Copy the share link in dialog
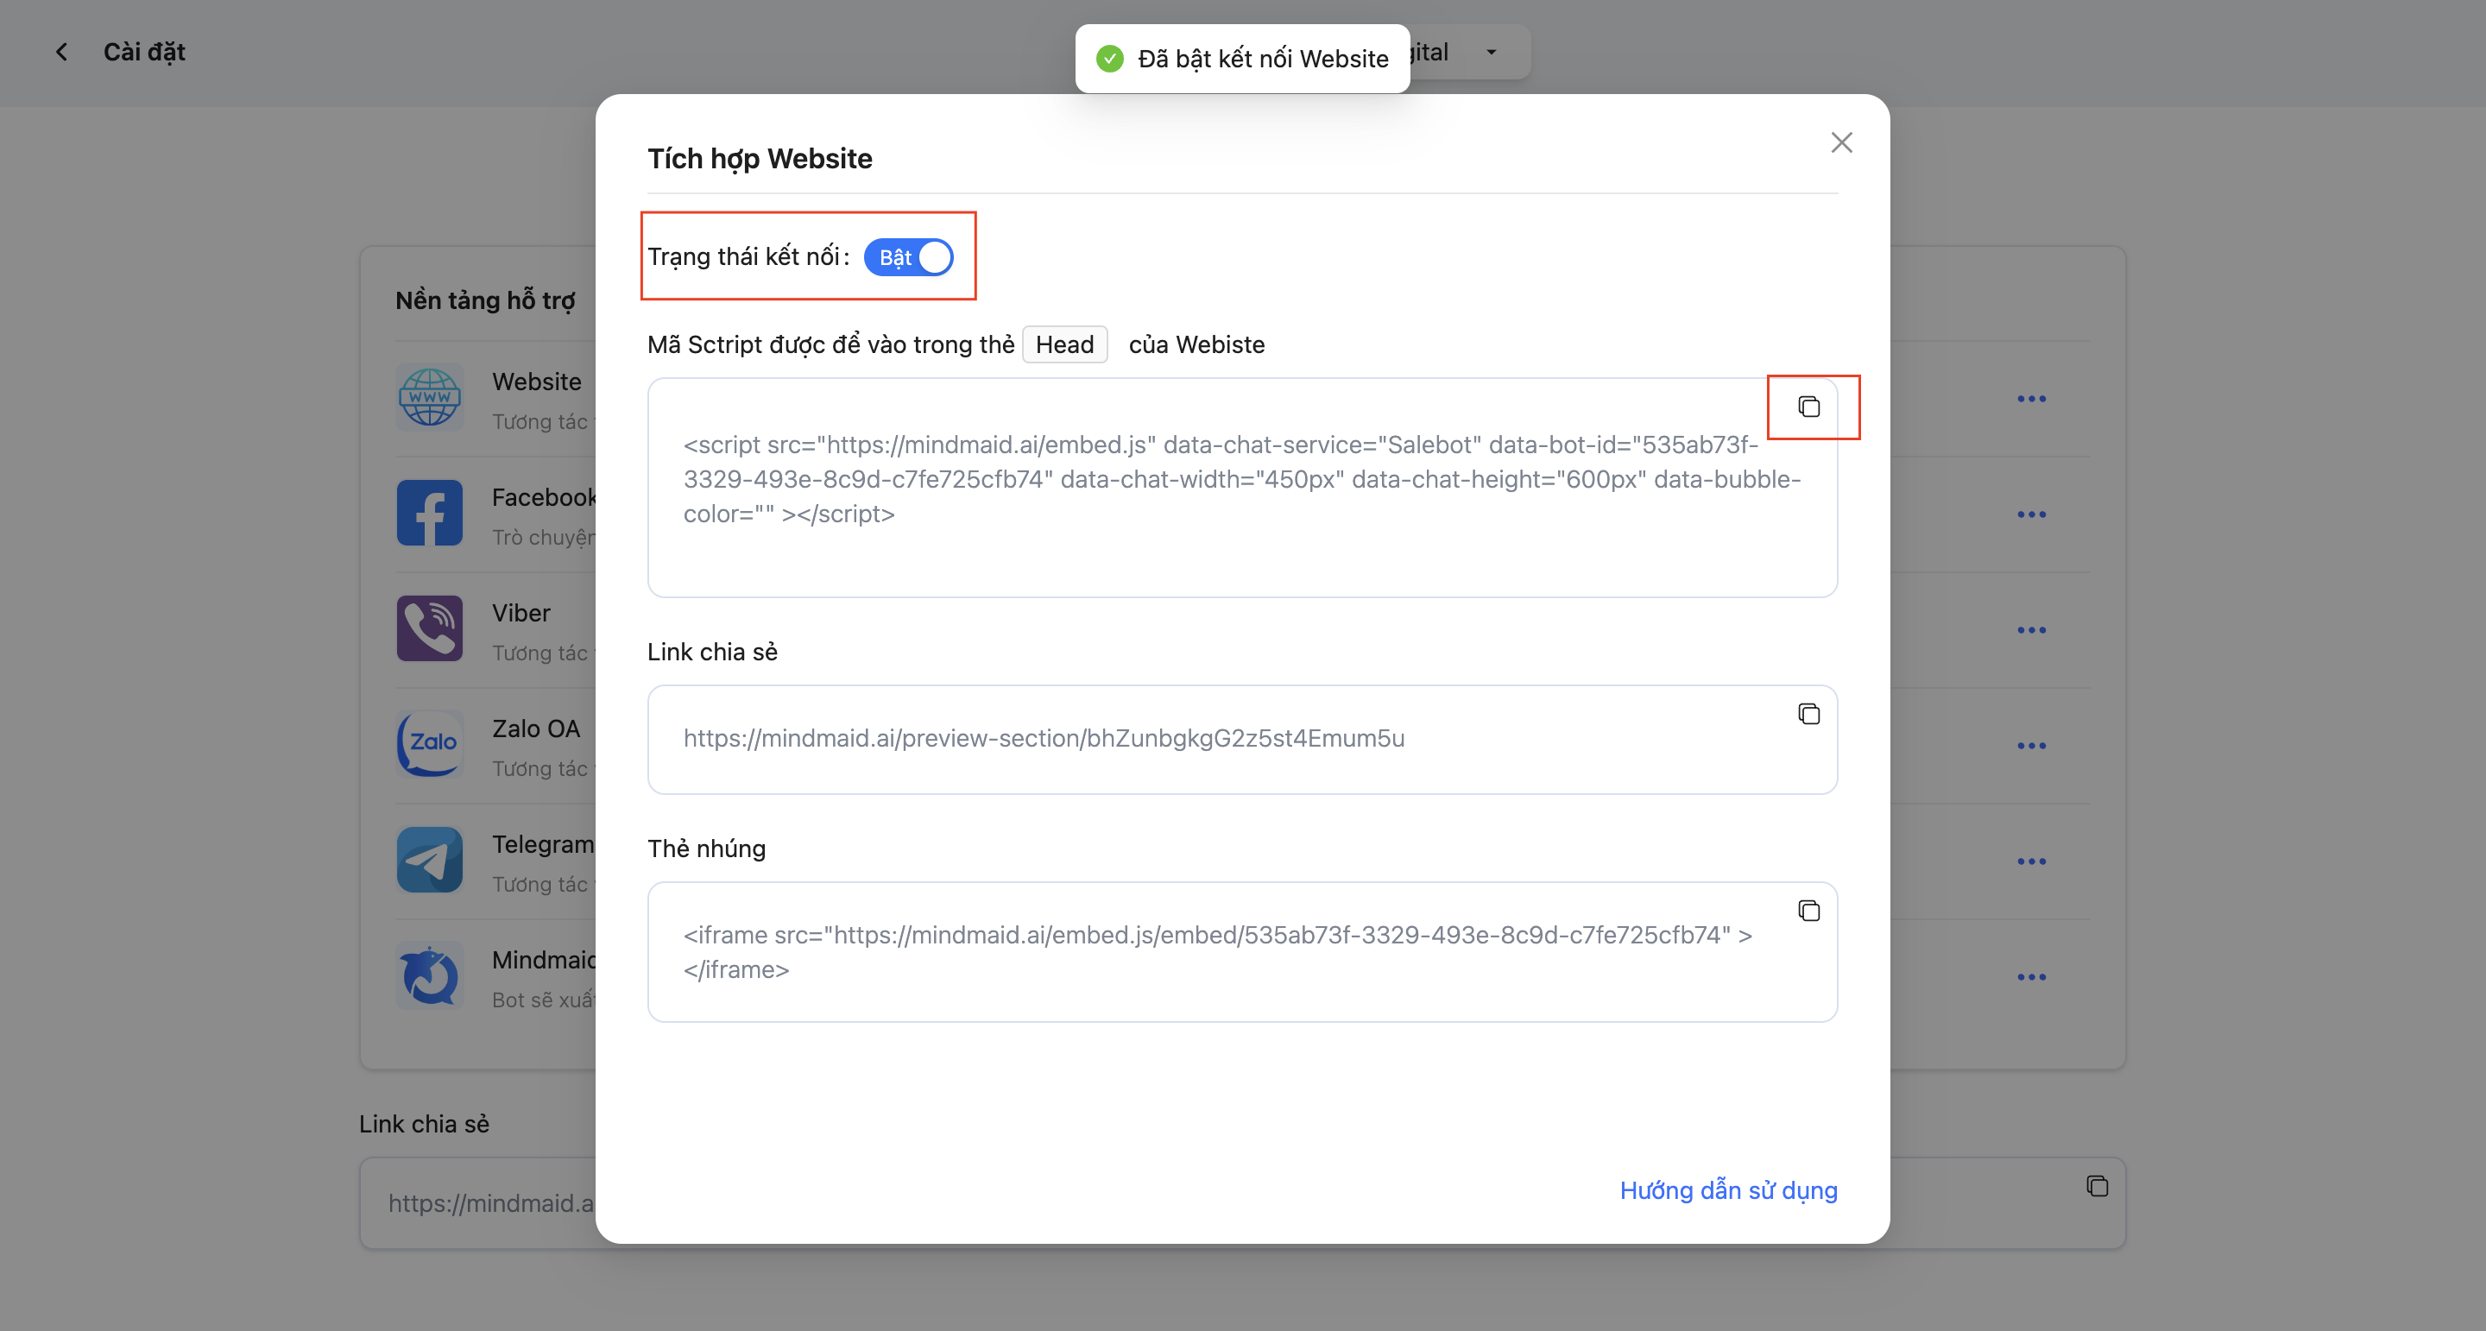The height and width of the screenshot is (1331, 2486). 1808,714
